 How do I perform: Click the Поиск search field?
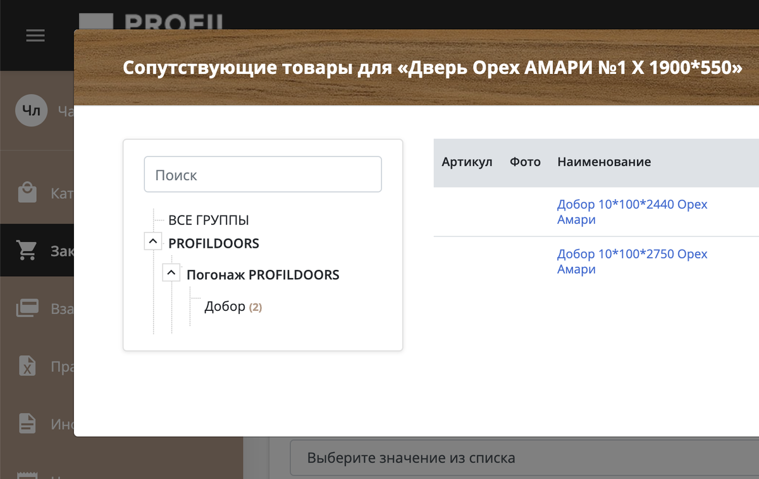pyautogui.click(x=263, y=174)
